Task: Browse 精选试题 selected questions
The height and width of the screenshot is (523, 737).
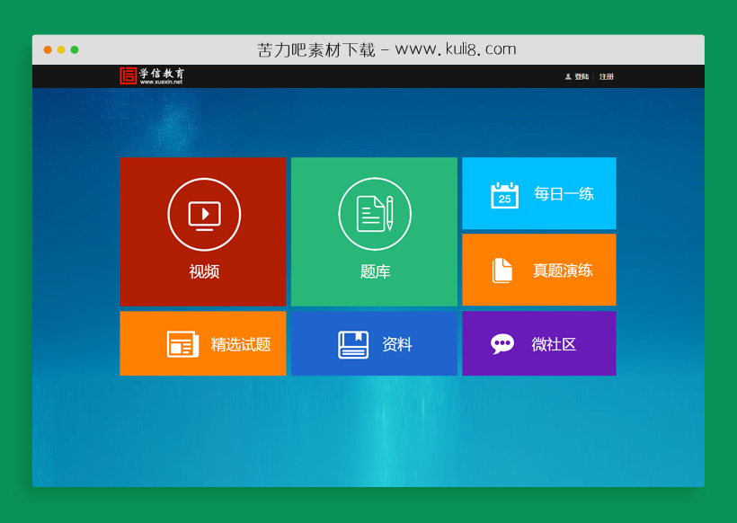Action: pos(202,343)
